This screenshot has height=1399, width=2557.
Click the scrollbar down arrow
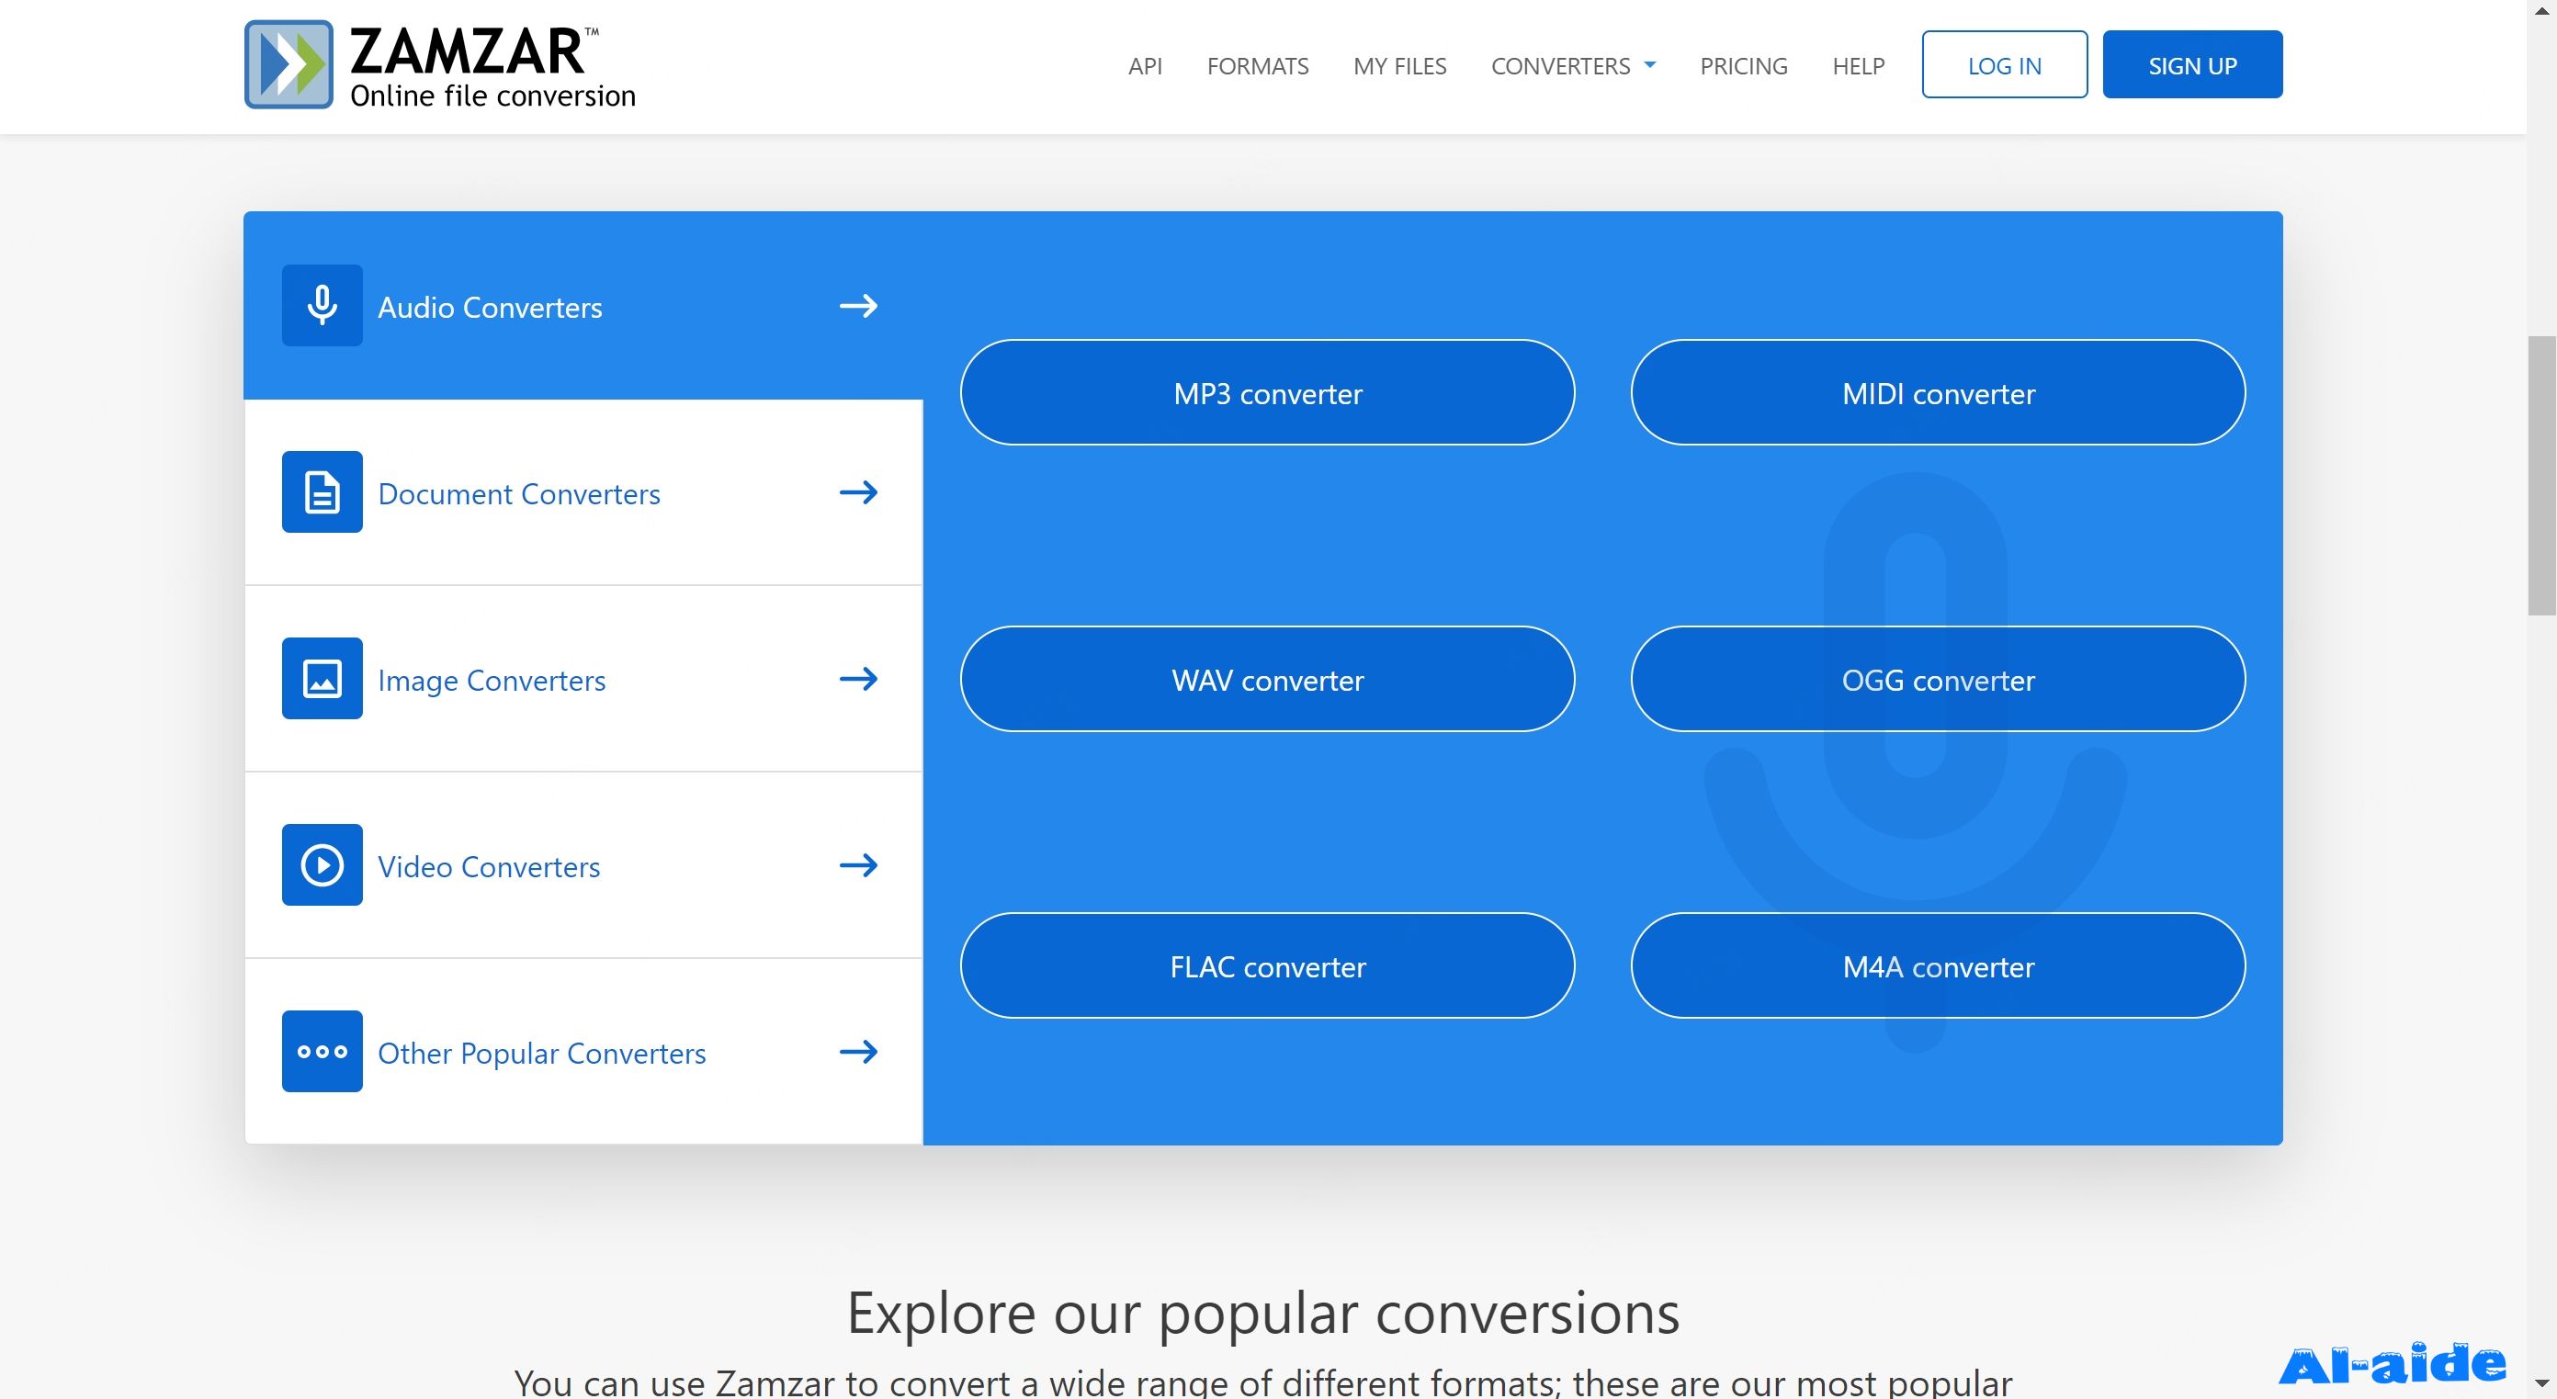2541,1384
